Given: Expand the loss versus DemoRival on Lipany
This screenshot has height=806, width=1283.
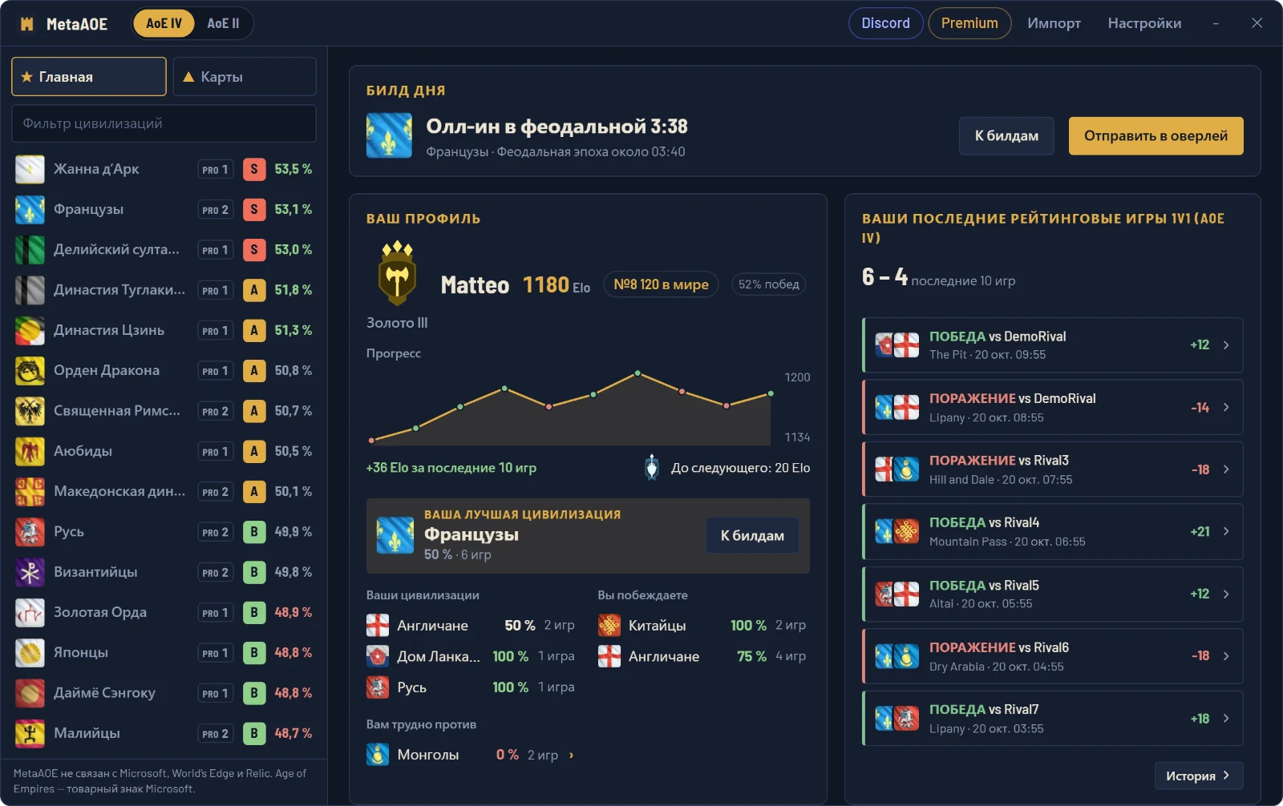Looking at the screenshot, I should [1053, 408].
